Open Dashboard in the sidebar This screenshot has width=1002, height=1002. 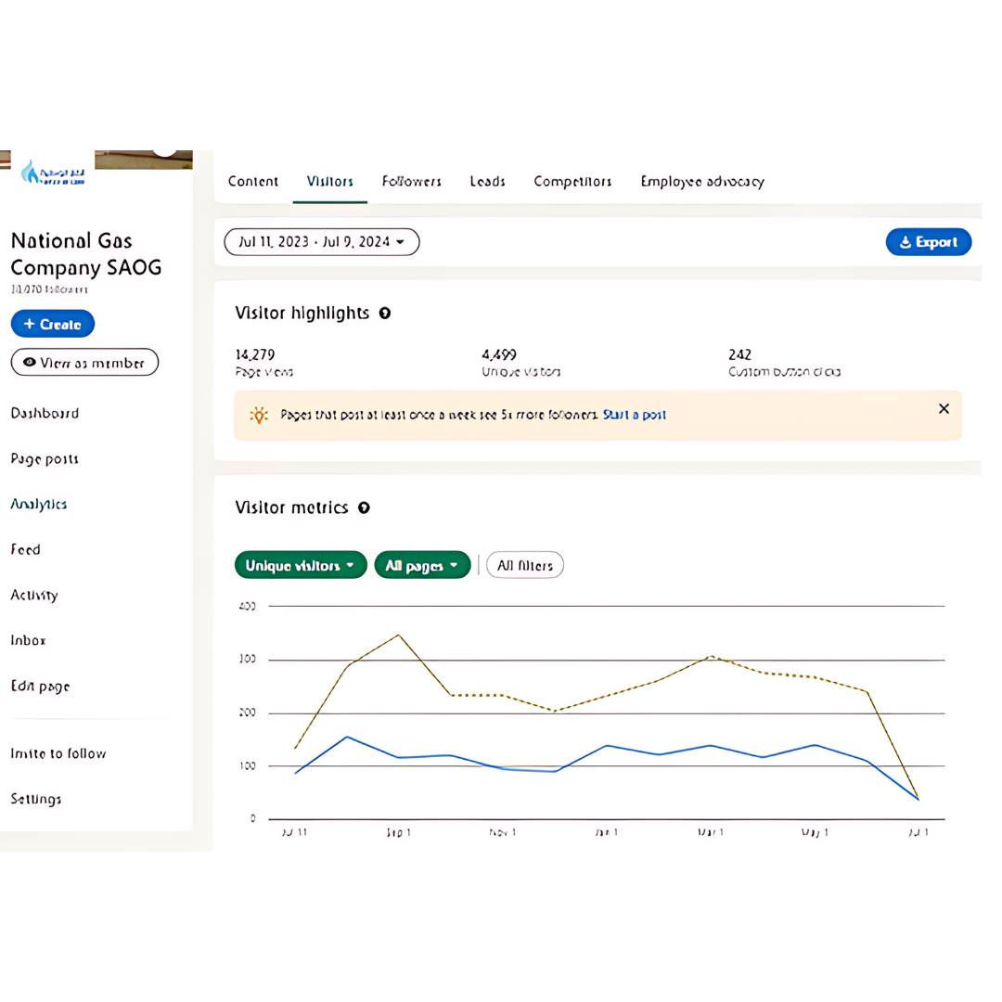click(x=45, y=414)
